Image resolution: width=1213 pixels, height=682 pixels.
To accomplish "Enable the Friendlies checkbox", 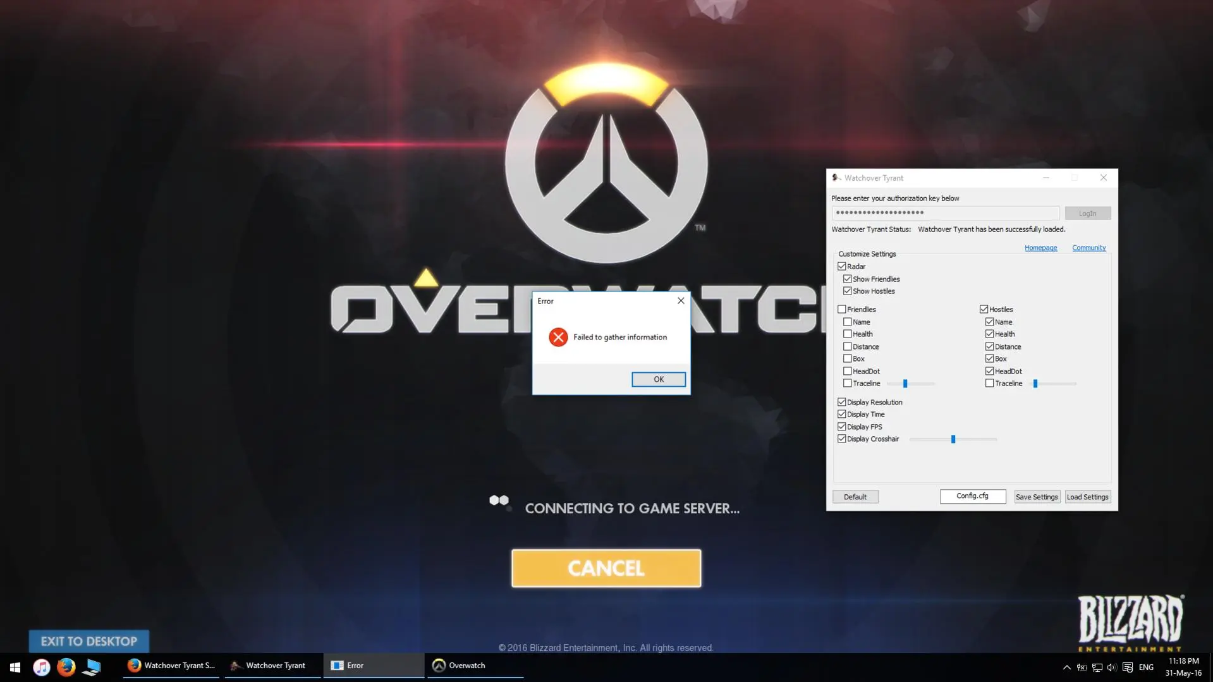I will tap(842, 310).
